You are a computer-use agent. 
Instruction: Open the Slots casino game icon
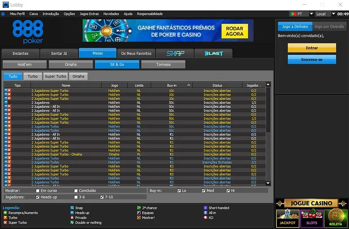point(311,218)
